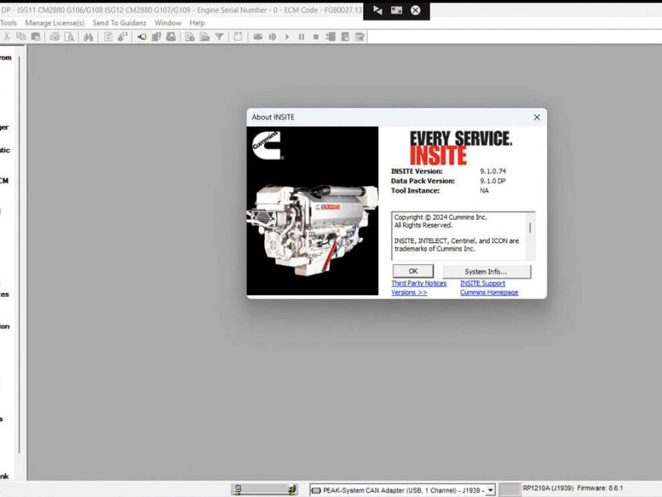
Task: Click the Firmware: 8.6.1 status text
Action: 600,488
